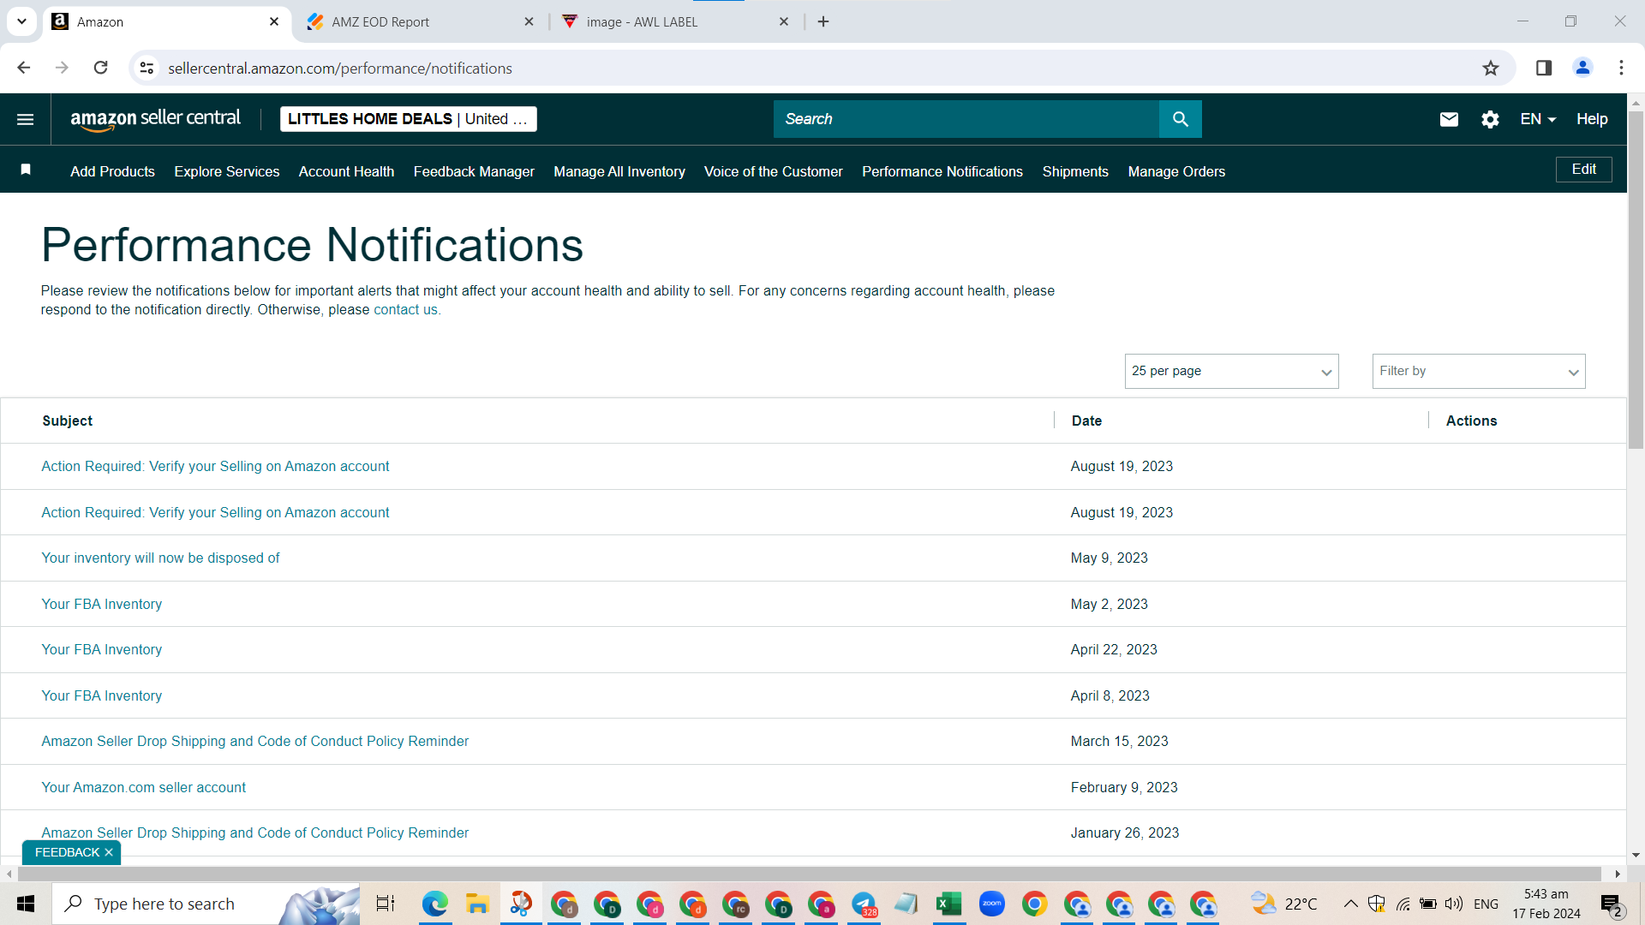Open the Settings gear icon
This screenshot has height=925, width=1645.
(x=1490, y=119)
